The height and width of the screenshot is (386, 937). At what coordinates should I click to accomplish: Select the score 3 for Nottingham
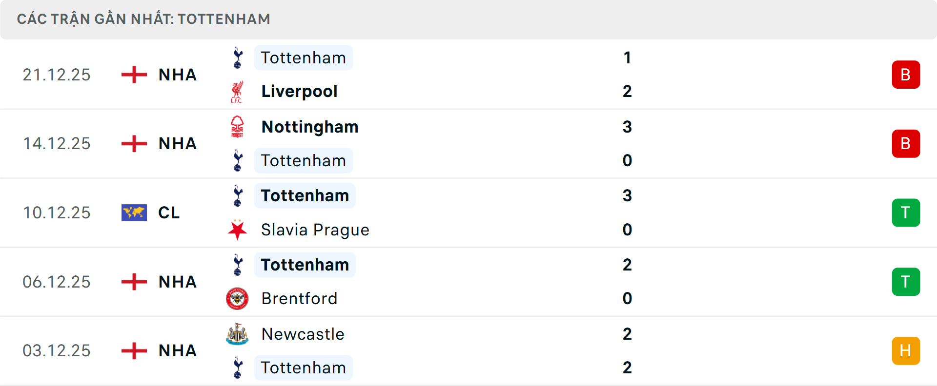point(628,127)
